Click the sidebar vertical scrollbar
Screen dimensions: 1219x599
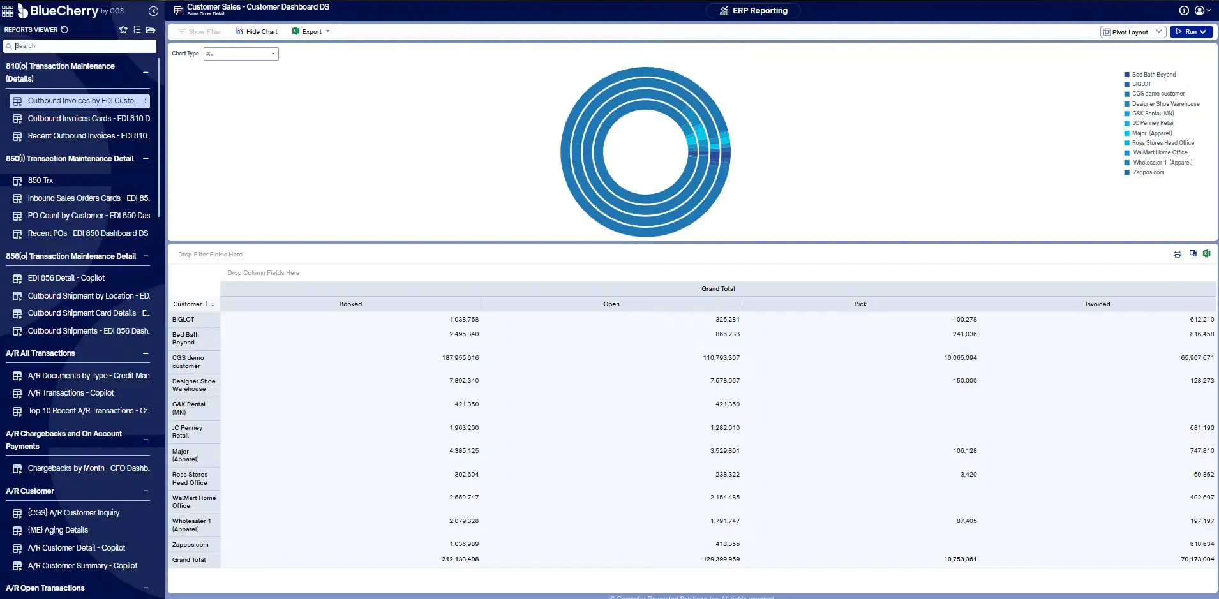(159, 137)
